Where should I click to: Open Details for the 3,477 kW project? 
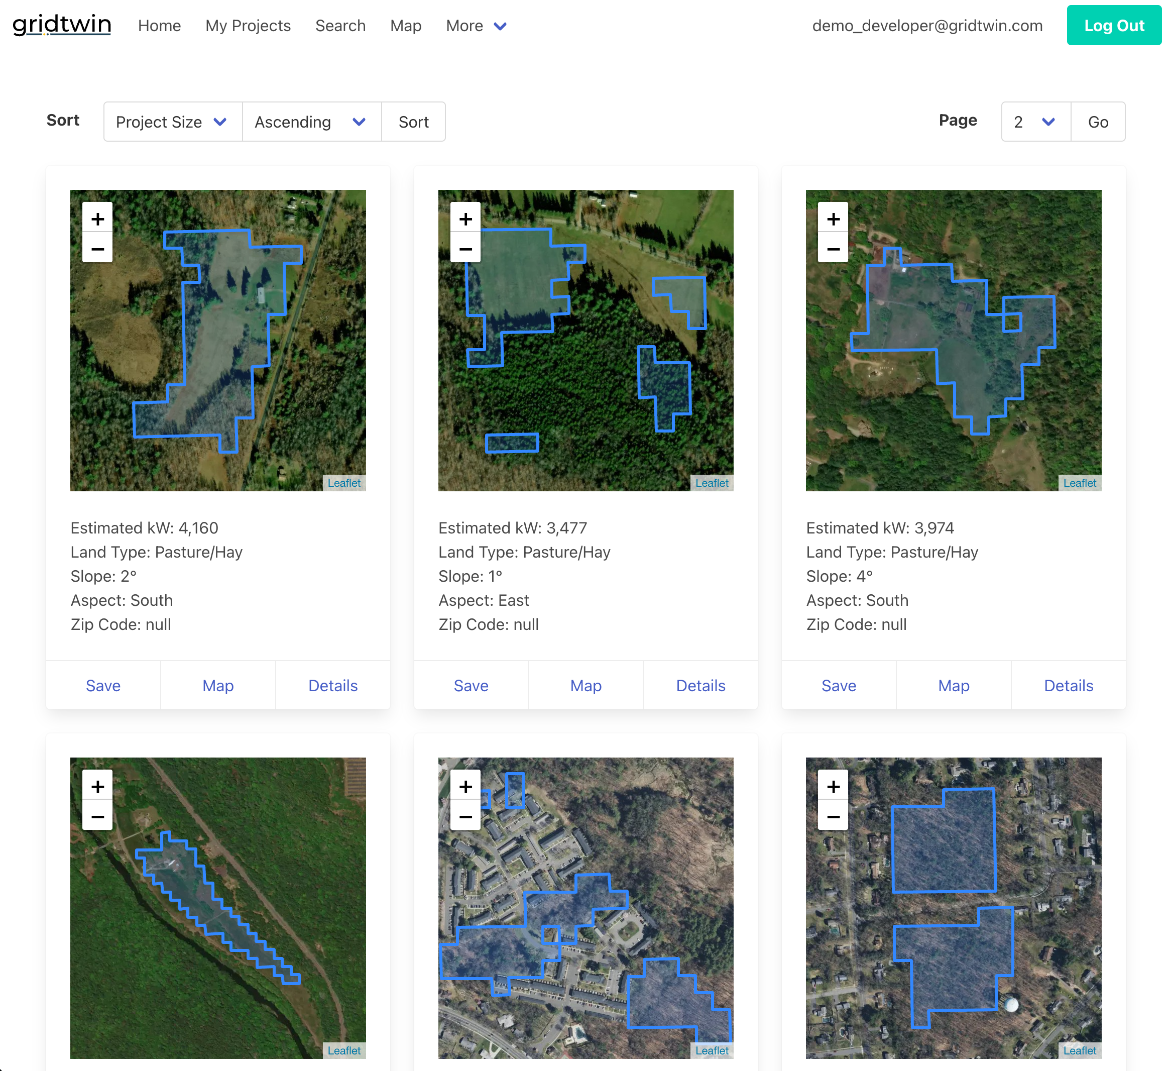700,686
